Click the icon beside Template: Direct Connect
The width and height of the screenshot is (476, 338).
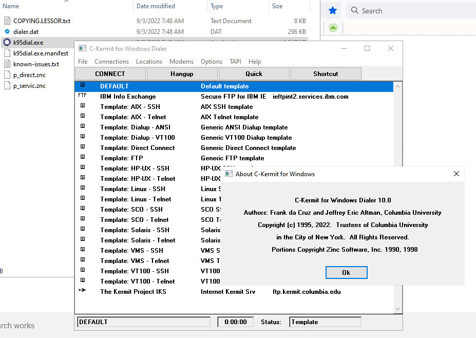(x=83, y=147)
